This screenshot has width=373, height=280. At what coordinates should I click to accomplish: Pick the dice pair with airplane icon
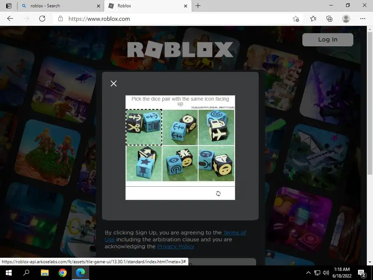pos(216,127)
